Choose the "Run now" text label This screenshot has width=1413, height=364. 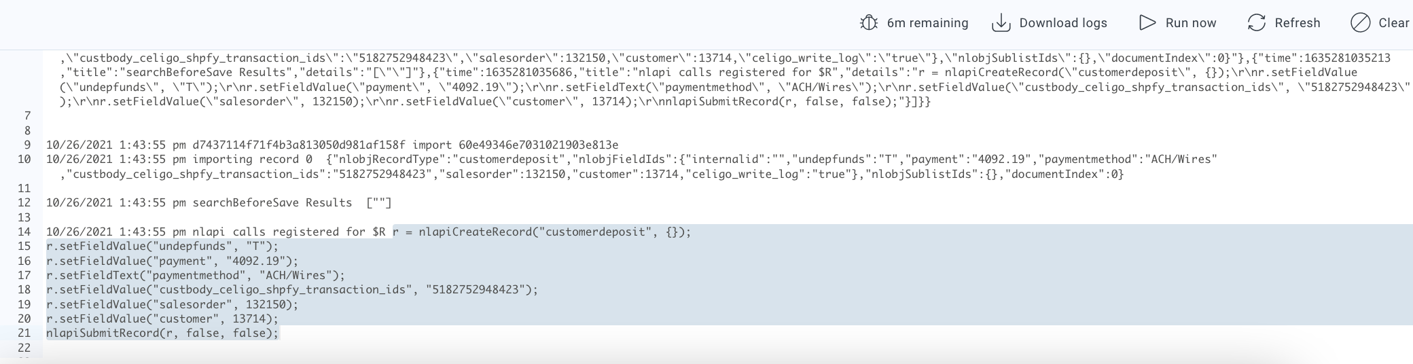(x=1190, y=23)
